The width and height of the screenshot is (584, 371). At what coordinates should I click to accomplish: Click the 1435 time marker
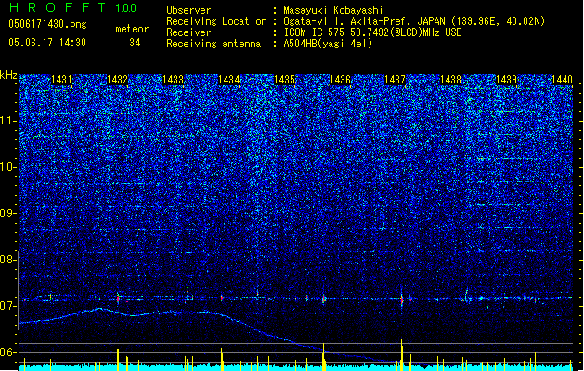(x=284, y=80)
